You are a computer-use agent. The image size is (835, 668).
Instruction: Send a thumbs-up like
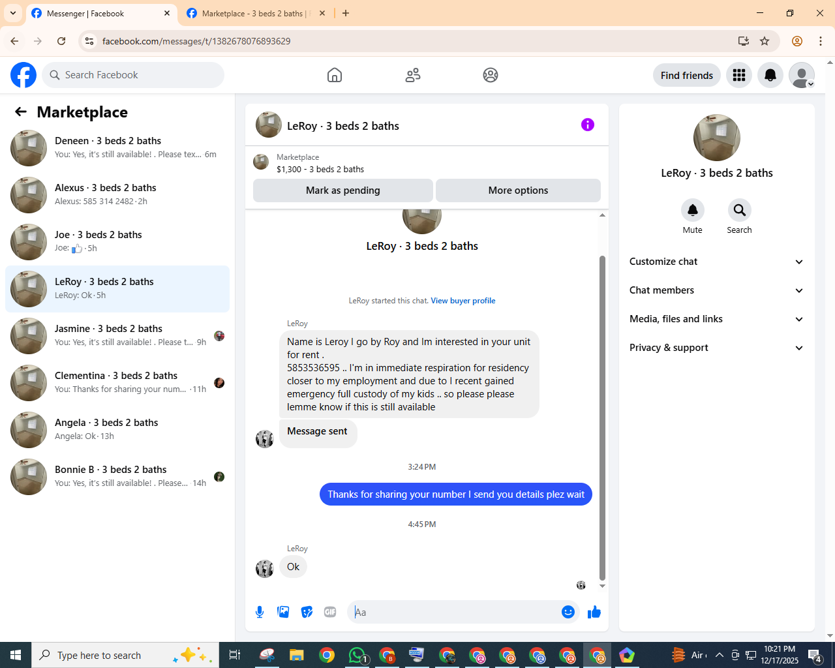pos(594,612)
